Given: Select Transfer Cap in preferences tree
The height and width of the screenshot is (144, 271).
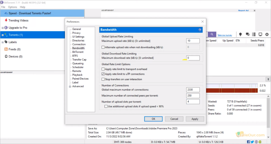Looking at the screenshot, I should tap(79, 59).
